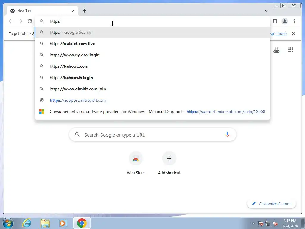The height and width of the screenshot is (229, 305).
Task: Open the Action Center flag icon
Action: point(261,223)
